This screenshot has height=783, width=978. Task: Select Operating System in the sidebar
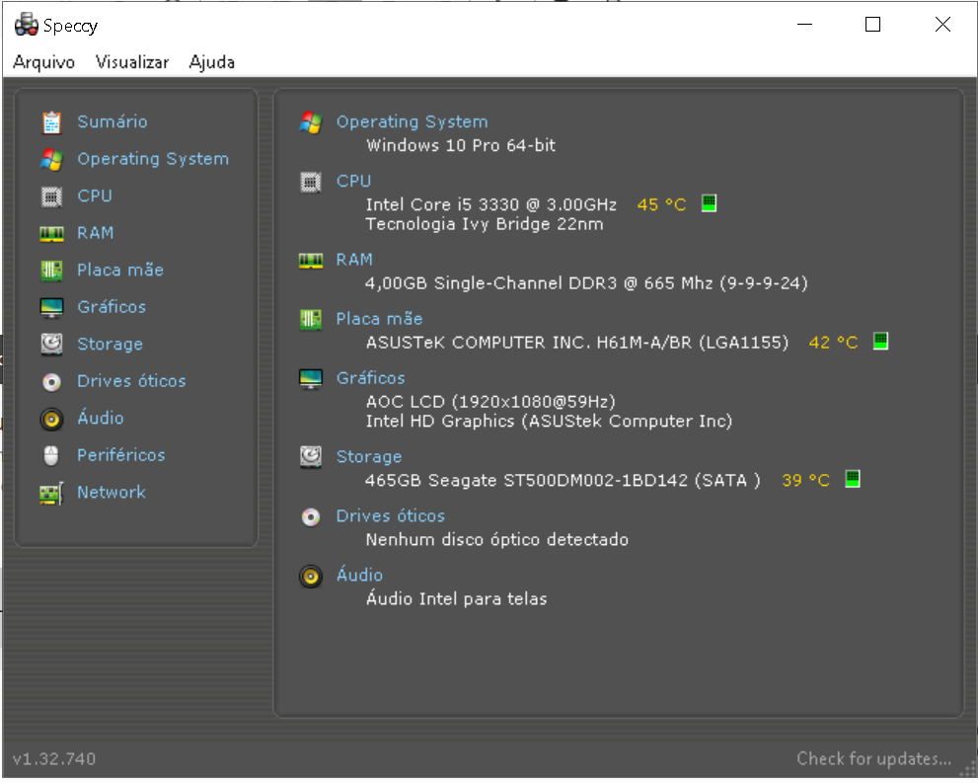153,159
